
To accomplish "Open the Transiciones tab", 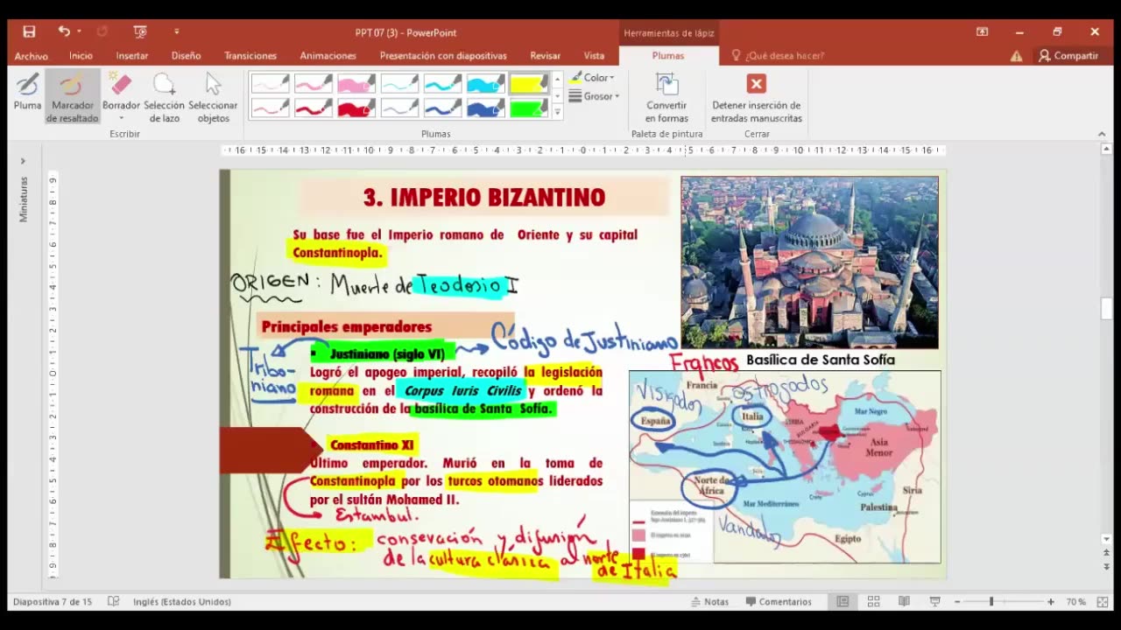I will point(250,55).
